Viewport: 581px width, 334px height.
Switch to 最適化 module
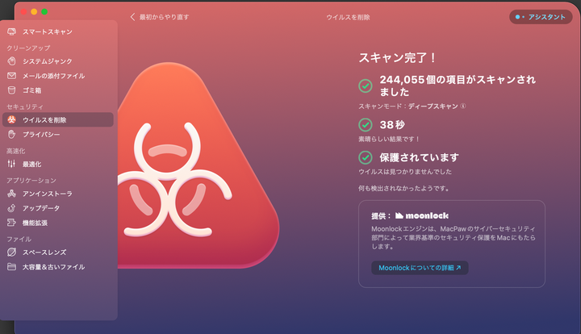31,164
